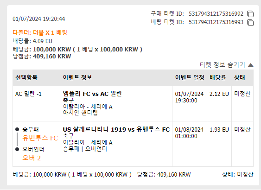261x190 pixels.
Task: Copy the betting ticket ID
Action: (250, 23)
